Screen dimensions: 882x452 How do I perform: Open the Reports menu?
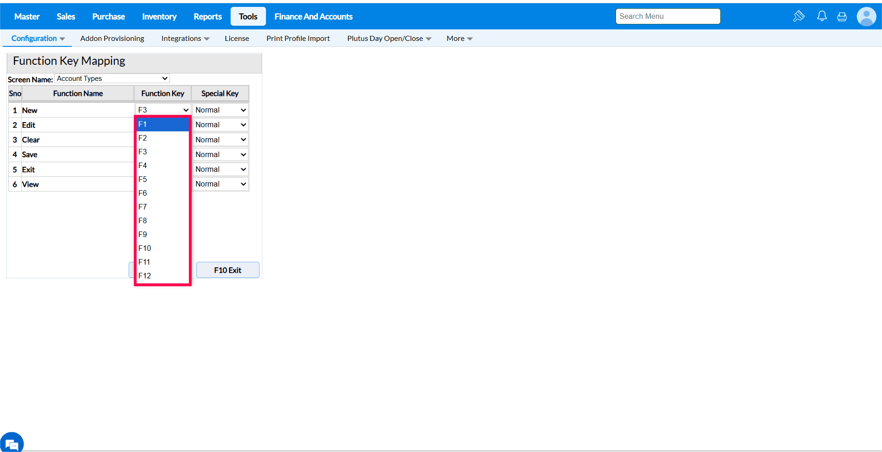[208, 17]
